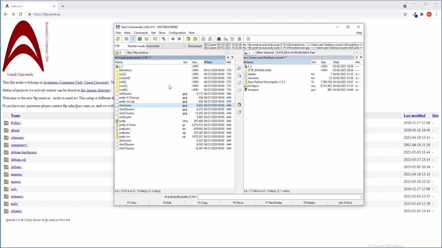Open the mirror directory link in browser
The image size is (442, 248).
[x=96, y=90]
